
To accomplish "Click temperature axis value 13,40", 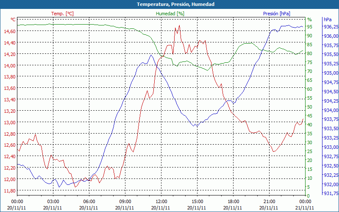I will [9, 100].
